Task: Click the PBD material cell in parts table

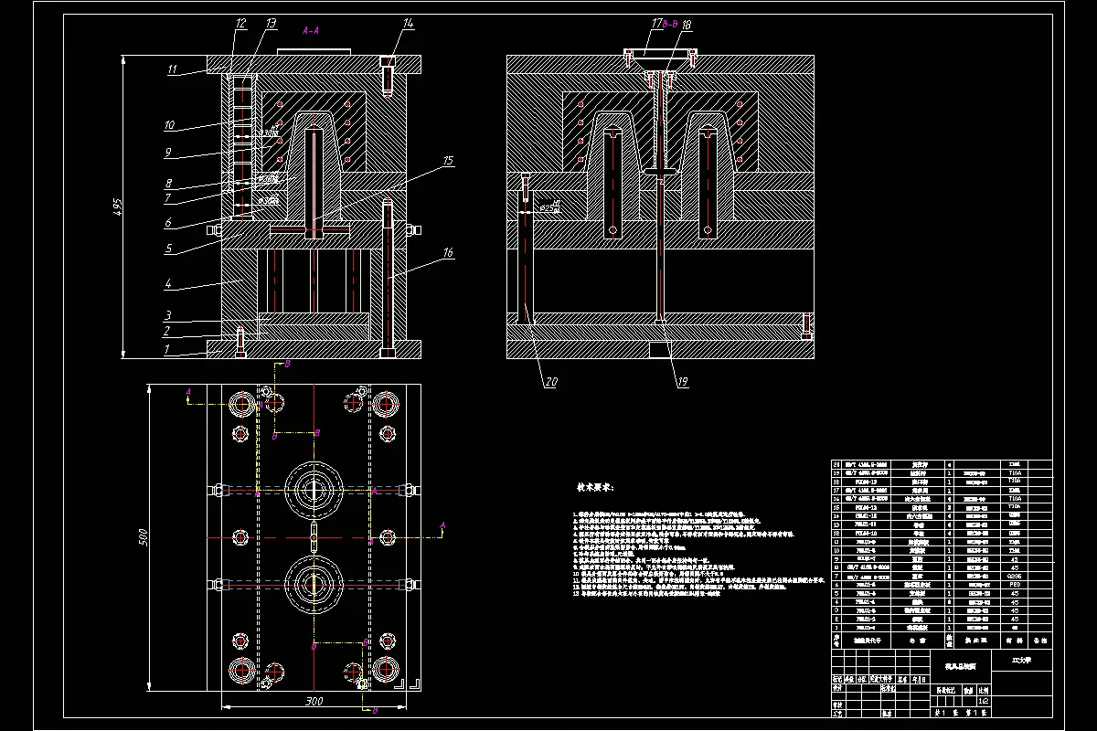Action: tap(1014, 584)
